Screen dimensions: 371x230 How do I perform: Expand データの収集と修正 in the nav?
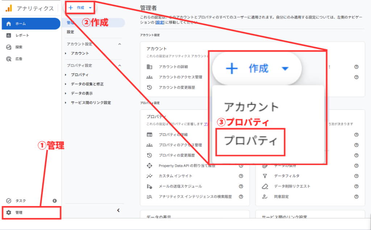click(x=66, y=84)
